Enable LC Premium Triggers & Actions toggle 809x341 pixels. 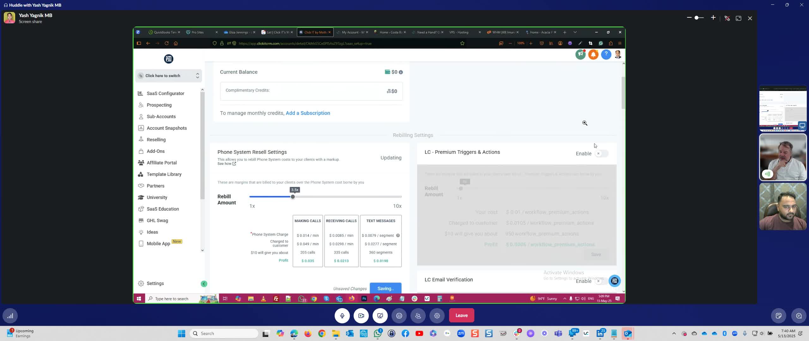click(601, 153)
